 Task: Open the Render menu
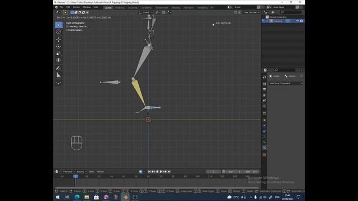click(x=76, y=7)
